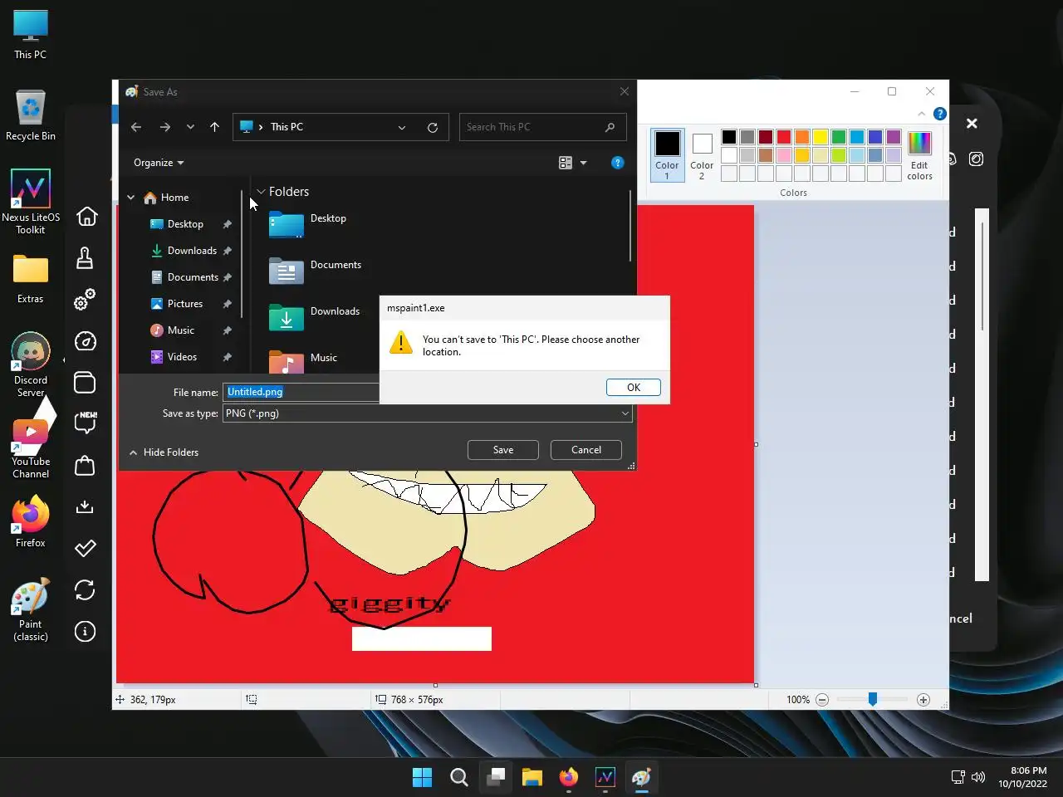1063x797 pixels.
Task: Go back with the Back arrow
Action: click(136, 127)
